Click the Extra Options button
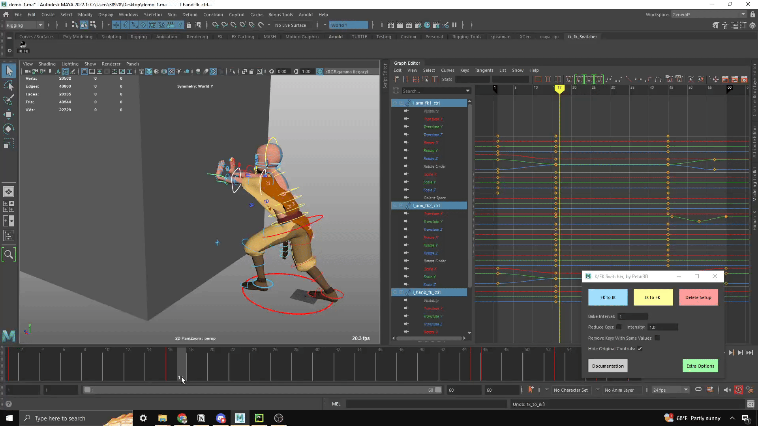 tap(700, 366)
